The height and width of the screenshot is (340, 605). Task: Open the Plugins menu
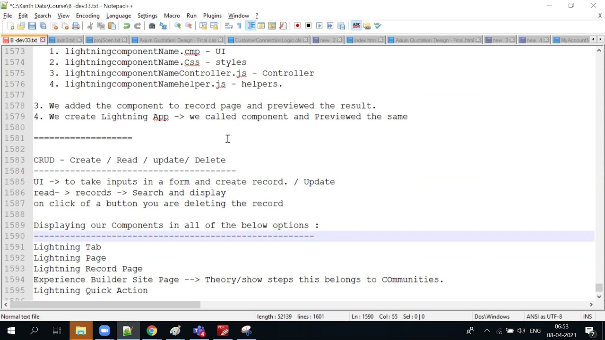tap(212, 16)
